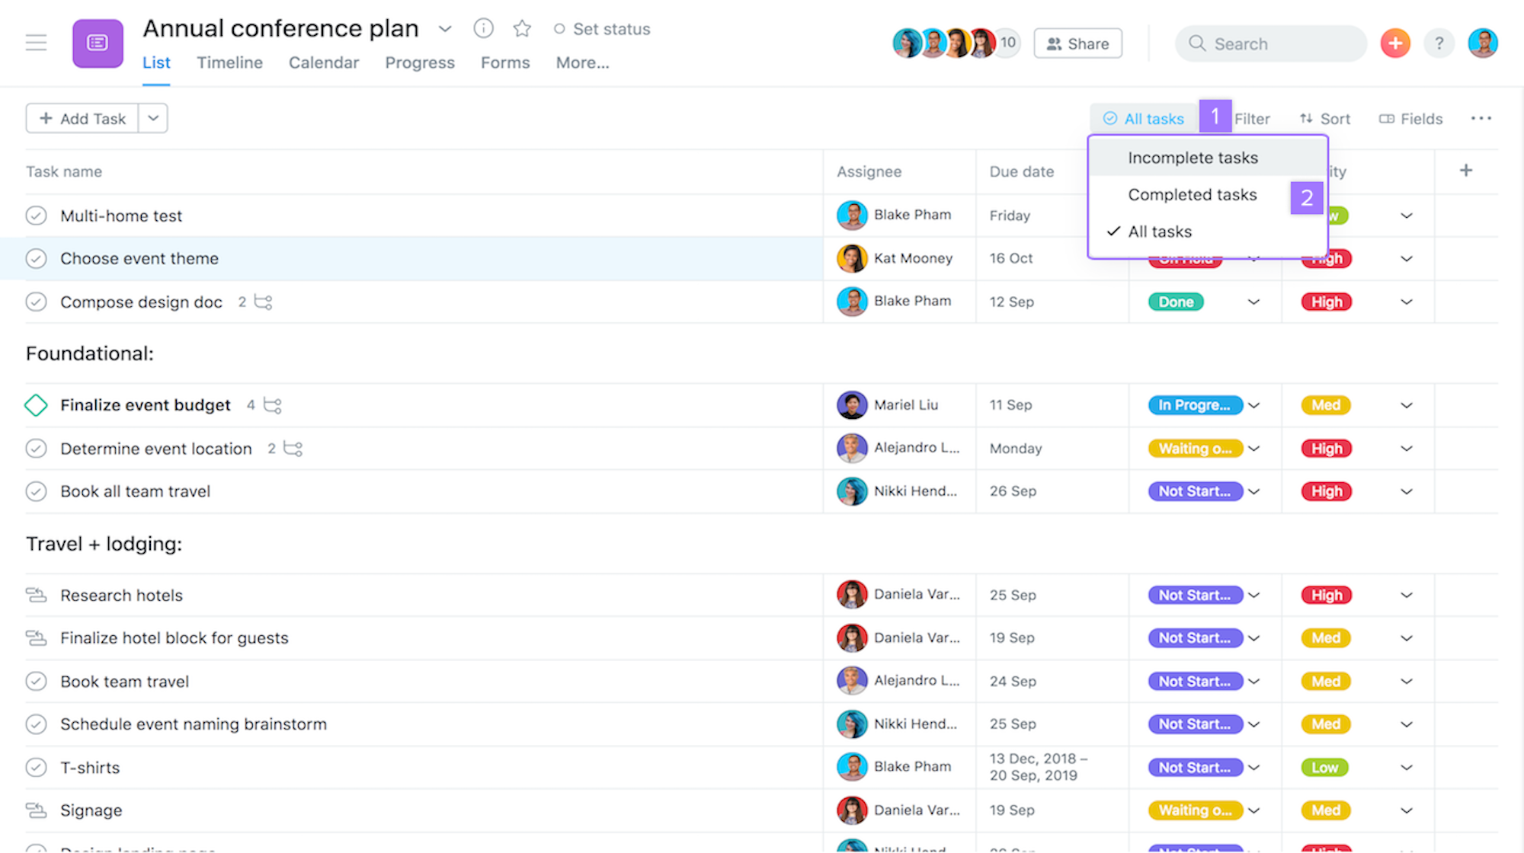Click the lodging/hotel icon next to Research hotels
1524x853 pixels.
(36, 595)
